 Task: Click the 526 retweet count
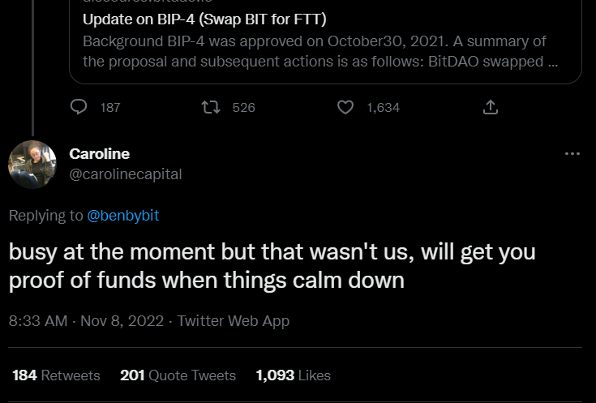[243, 107]
